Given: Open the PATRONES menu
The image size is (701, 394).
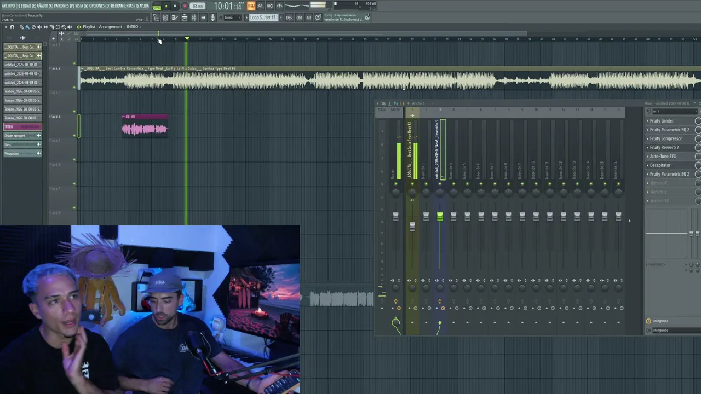Looking at the screenshot, I should [64, 6].
